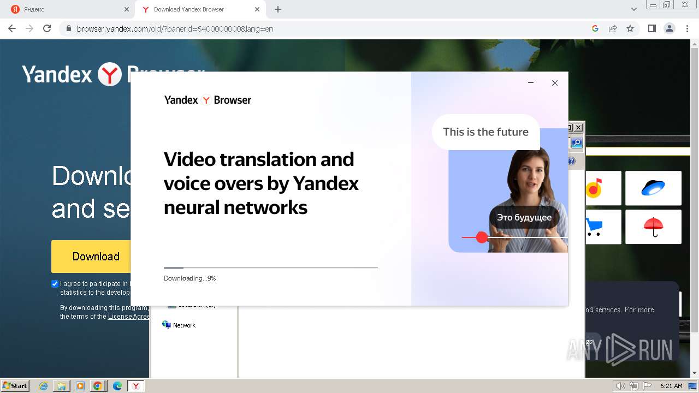Open the Yandex Music note tile
This screenshot has width=699, height=393.
click(594, 188)
